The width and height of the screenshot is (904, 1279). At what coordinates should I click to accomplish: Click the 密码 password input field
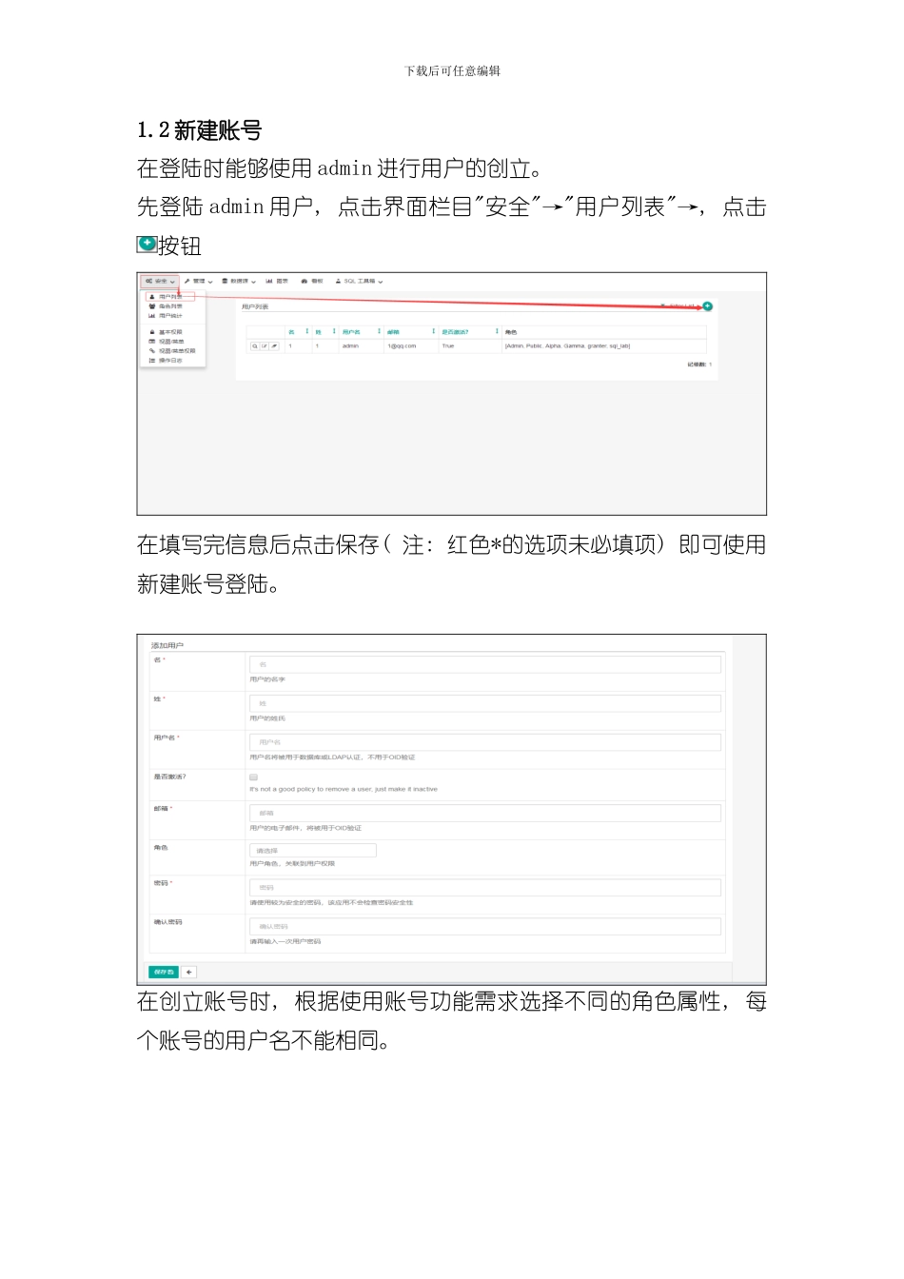point(485,887)
